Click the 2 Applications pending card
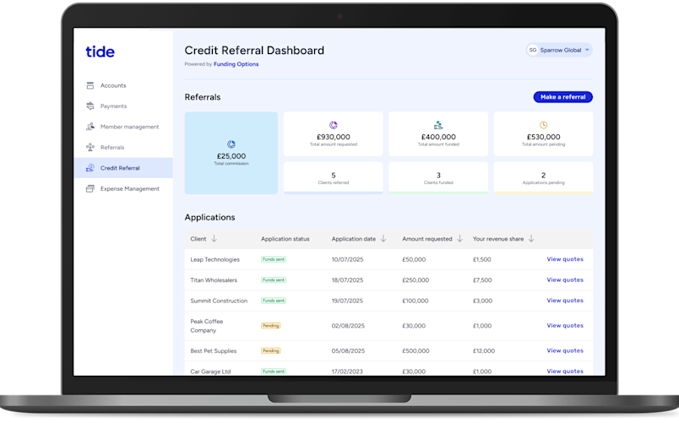Screen dimensions: 679x423 click(x=544, y=177)
